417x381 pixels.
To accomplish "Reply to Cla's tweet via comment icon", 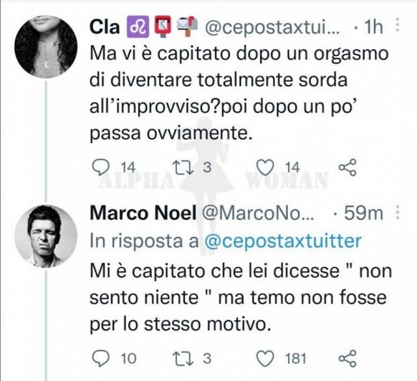I will 100,168.
